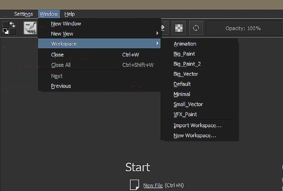Image resolution: width=283 pixels, height=191 pixels.
Task: Open the Settings menu
Action: point(24,14)
